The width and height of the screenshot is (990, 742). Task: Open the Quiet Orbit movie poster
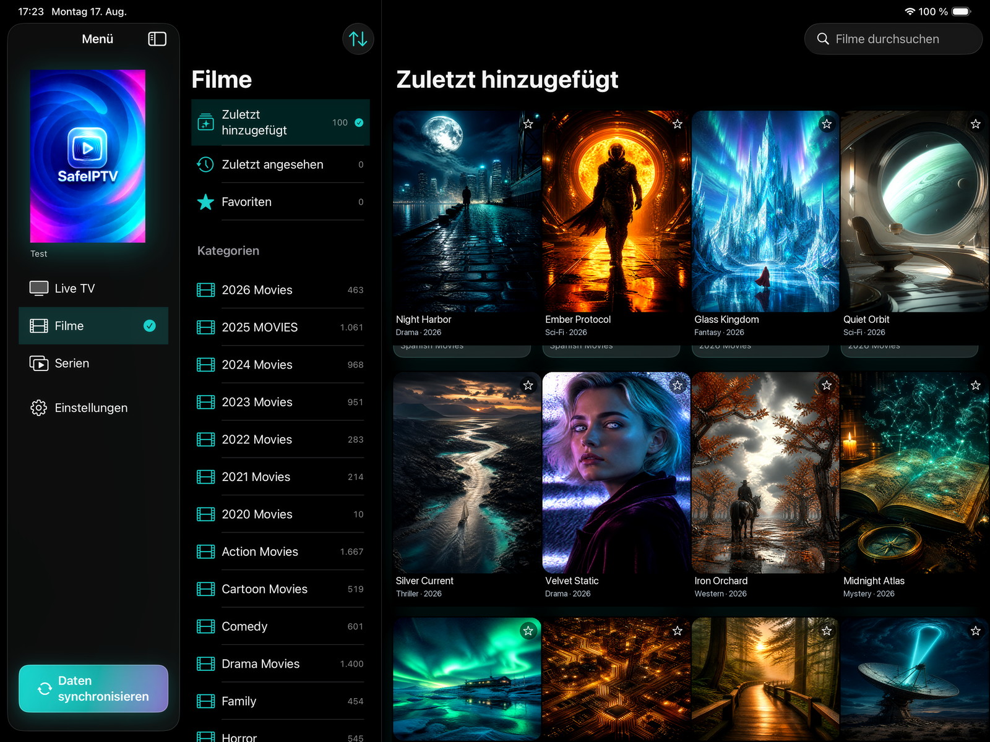pos(915,211)
